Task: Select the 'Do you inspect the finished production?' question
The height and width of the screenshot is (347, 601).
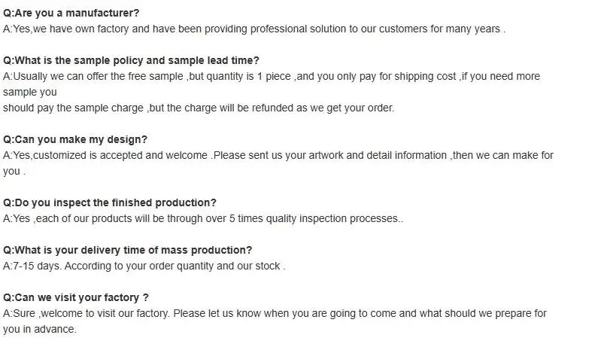Action: (x=110, y=202)
